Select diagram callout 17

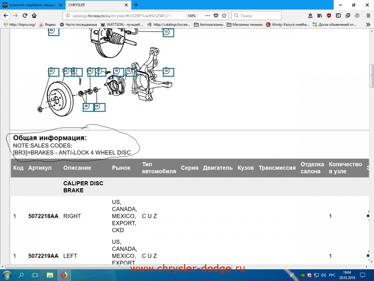click(101, 72)
